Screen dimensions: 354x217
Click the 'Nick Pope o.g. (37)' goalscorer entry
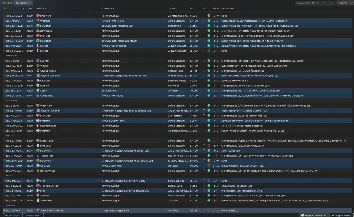click(x=231, y=31)
